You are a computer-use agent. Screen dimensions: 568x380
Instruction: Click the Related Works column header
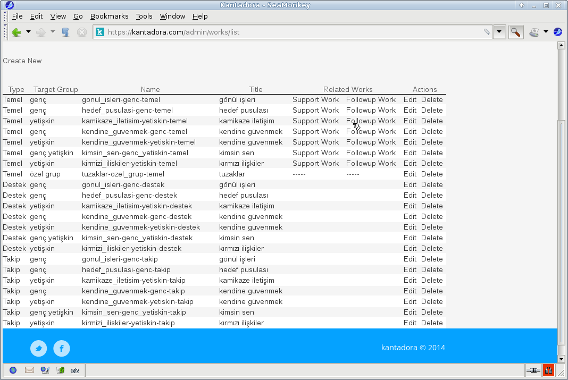click(348, 89)
